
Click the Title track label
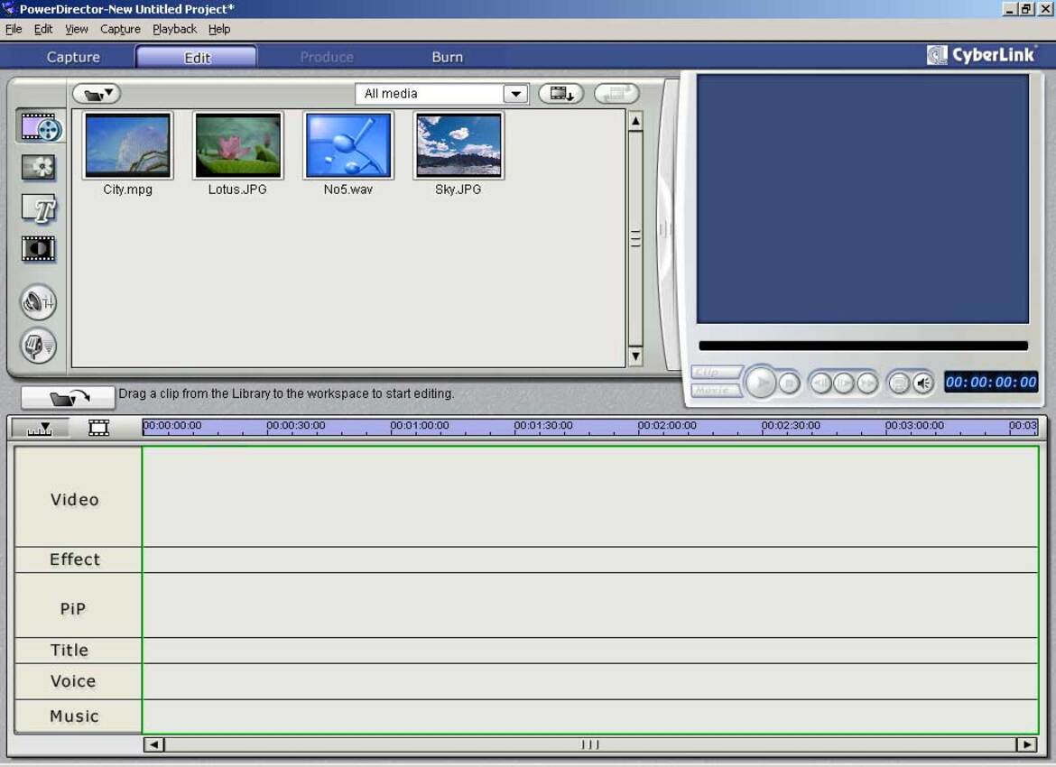click(x=69, y=650)
